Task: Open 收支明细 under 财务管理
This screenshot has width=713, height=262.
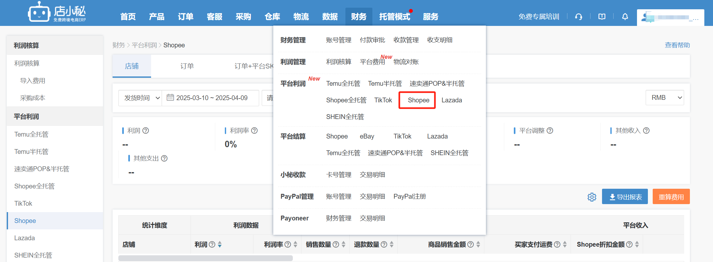Action: pos(440,40)
